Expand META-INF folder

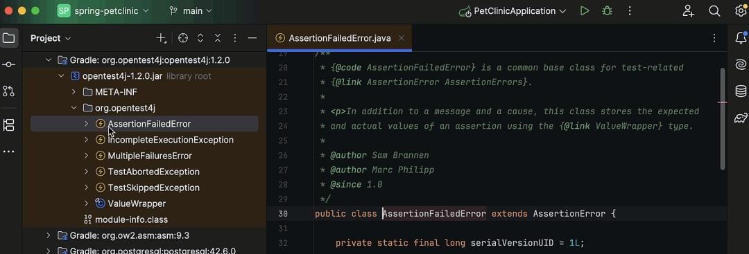(x=74, y=92)
